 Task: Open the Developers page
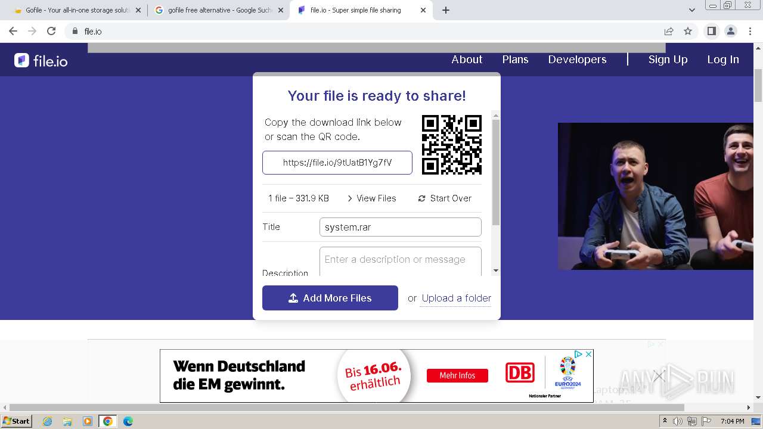click(577, 60)
